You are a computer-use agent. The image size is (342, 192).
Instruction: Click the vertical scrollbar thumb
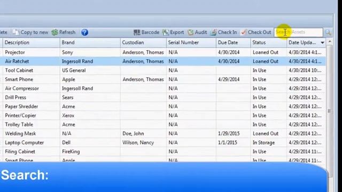[x=330, y=111]
